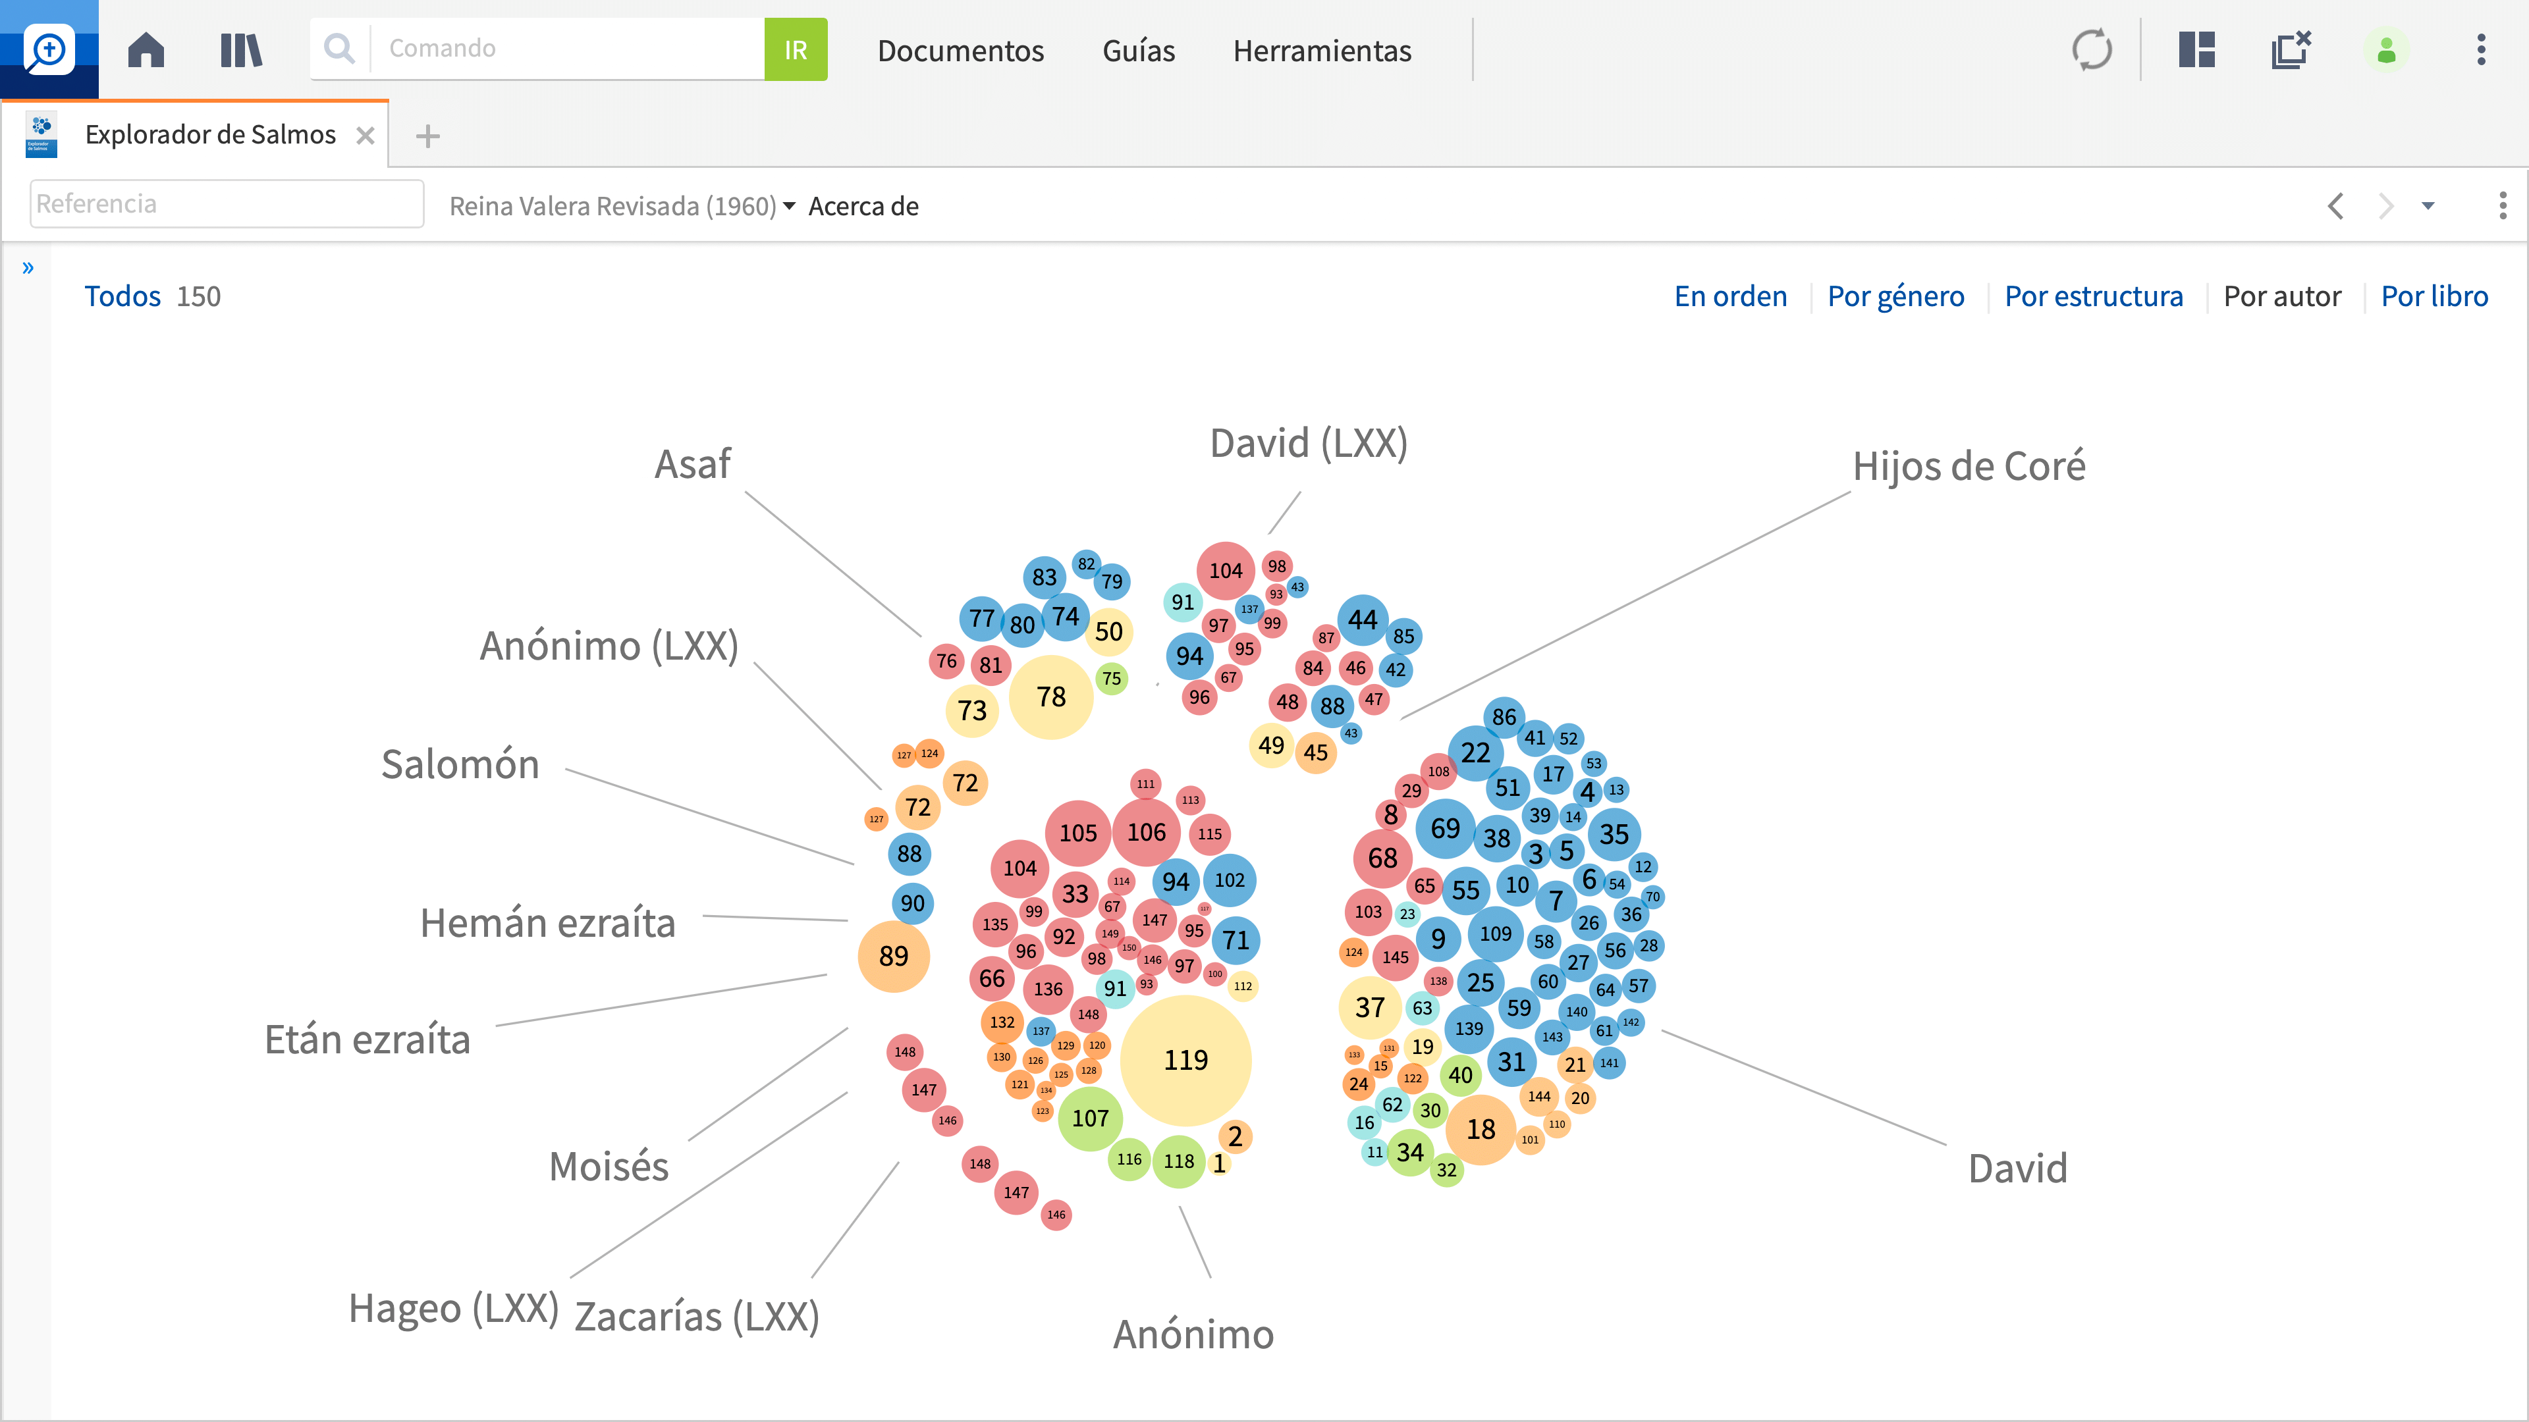Open the Library books icon
This screenshot has width=2529, height=1422.
(240, 49)
